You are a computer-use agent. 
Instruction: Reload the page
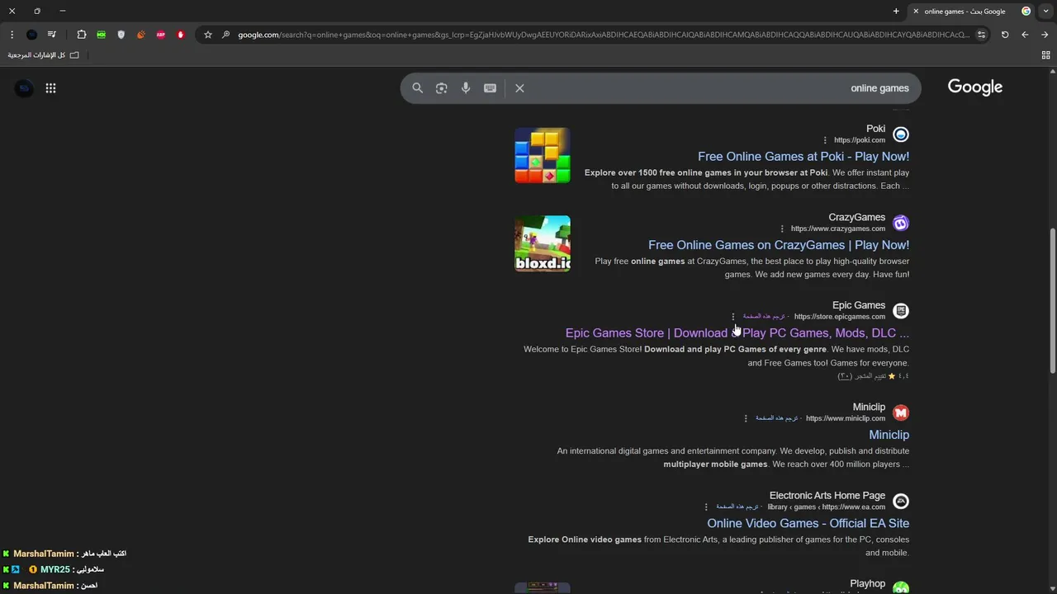(1005, 35)
